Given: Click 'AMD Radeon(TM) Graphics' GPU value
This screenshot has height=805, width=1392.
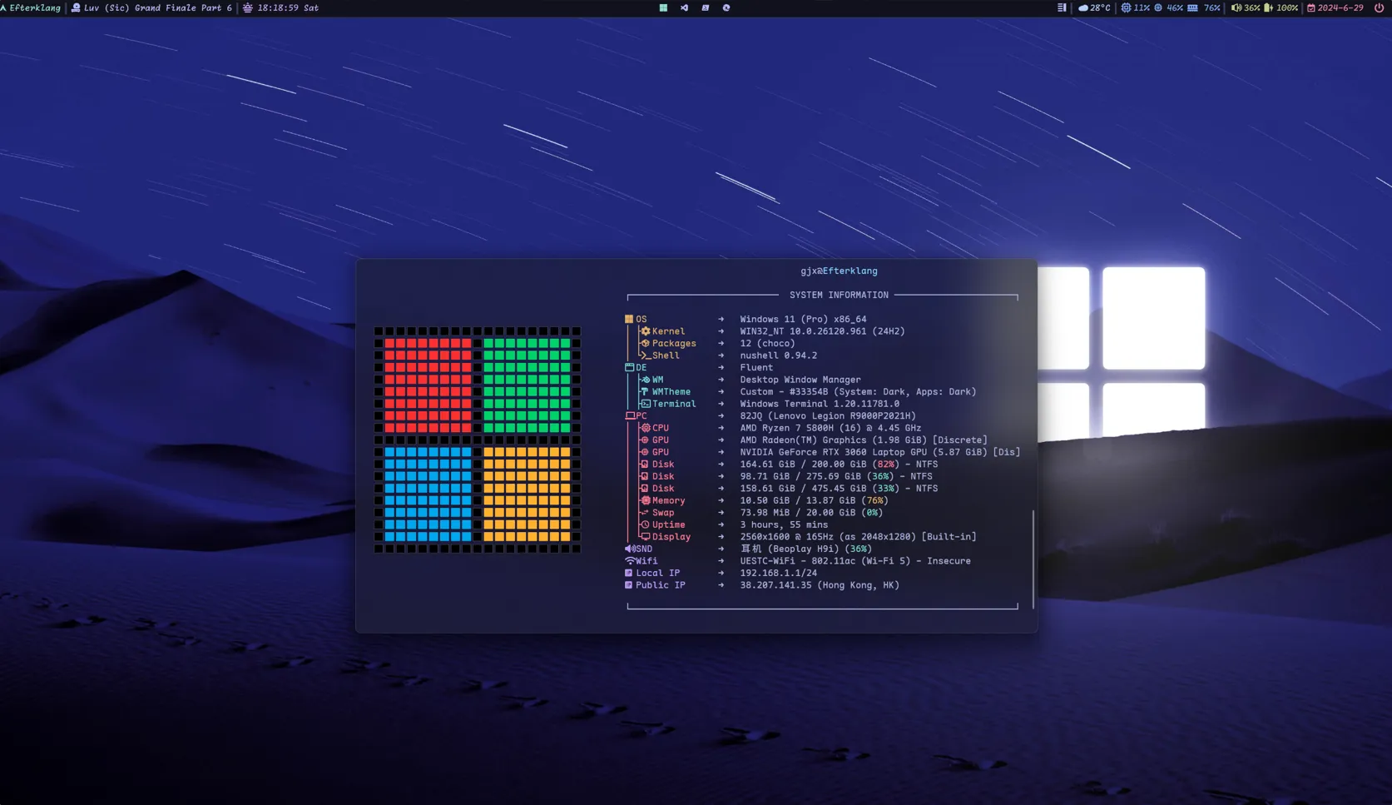Looking at the screenshot, I should [803, 440].
